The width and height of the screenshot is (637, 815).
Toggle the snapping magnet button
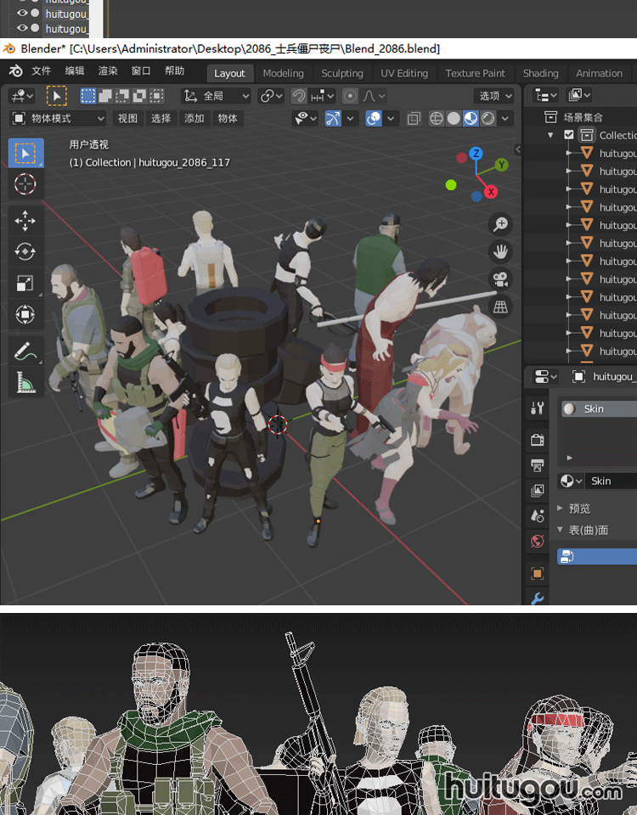tap(299, 96)
